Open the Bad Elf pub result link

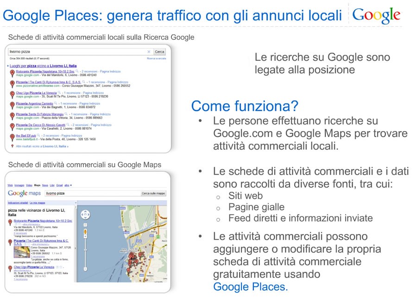26,135
